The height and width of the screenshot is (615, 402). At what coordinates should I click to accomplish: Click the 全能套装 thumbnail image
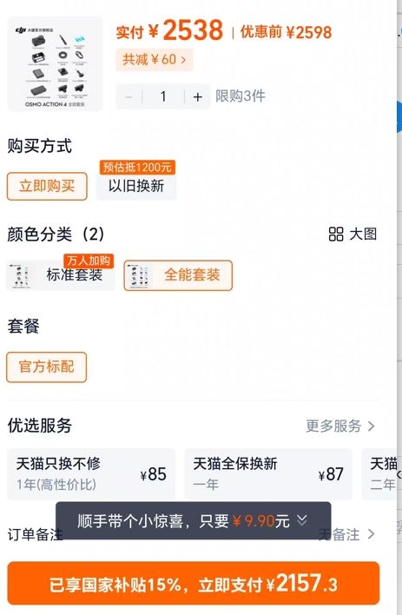coord(140,275)
